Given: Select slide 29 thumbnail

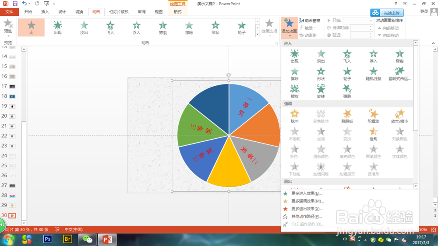Looking at the screenshot, I should coord(12,206).
